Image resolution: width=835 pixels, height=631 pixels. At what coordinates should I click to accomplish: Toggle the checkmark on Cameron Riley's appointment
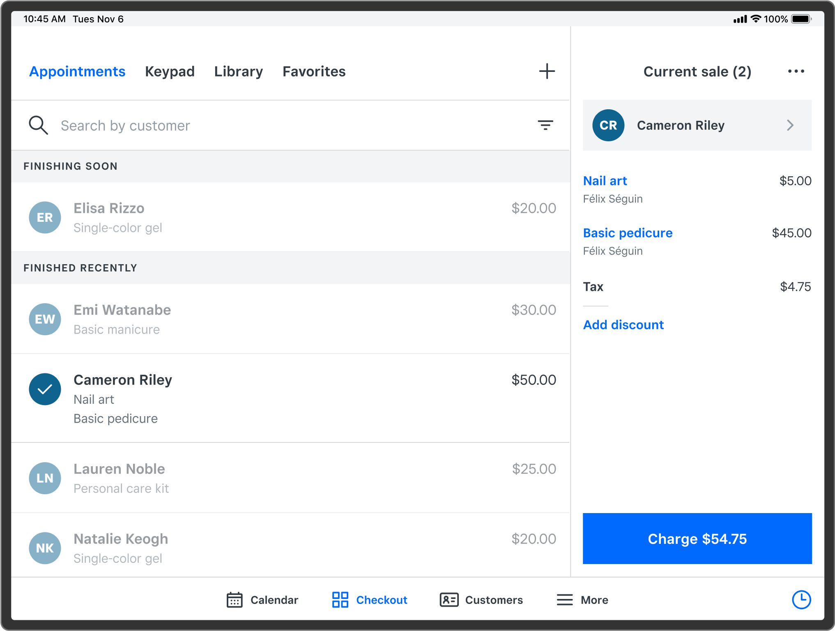pos(45,389)
